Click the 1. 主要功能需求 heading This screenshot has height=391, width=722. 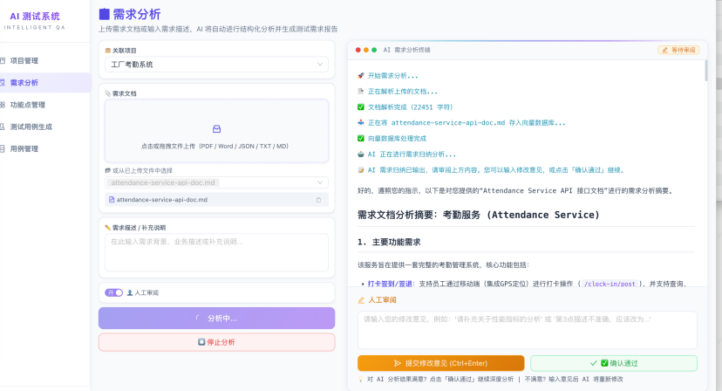pyautogui.click(x=389, y=242)
